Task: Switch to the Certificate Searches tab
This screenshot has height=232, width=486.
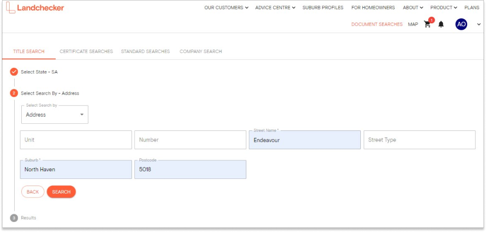Action: point(86,52)
